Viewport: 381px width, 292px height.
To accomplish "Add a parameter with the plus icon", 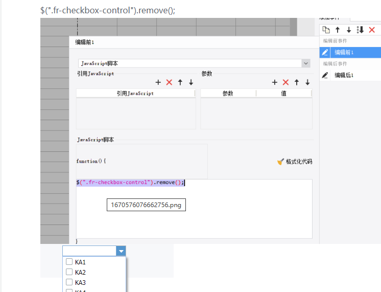I will pyautogui.click(x=275, y=82).
